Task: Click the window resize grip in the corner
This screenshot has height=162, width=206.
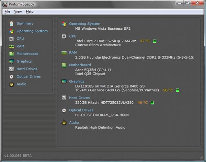Action: 202,158
